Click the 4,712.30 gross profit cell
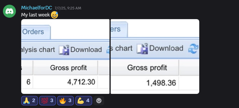The image size is (239, 108). pyautogui.click(x=65, y=82)
